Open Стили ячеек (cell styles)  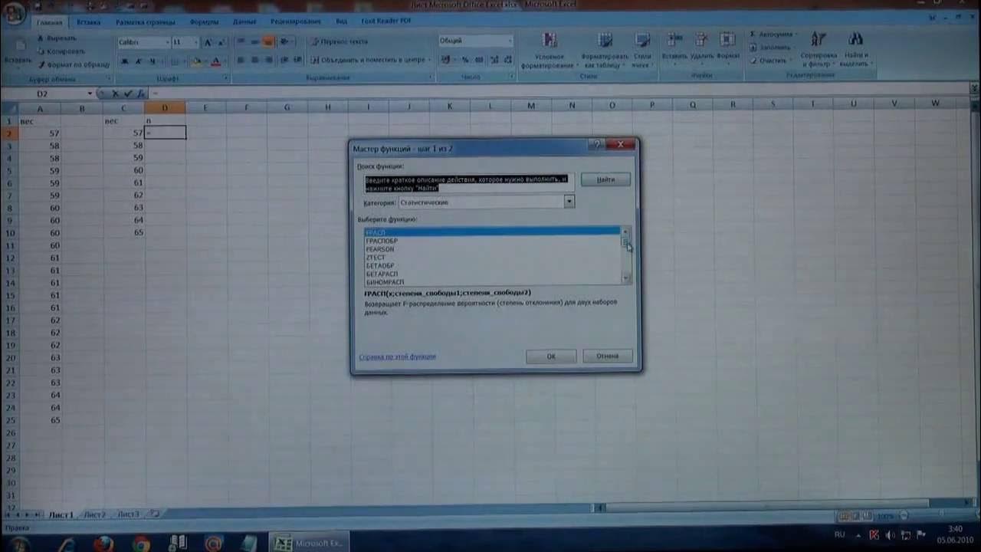click(643, 51)
